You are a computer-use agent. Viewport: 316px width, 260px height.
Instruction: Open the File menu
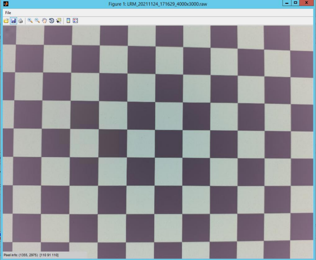tap(8, 13)
